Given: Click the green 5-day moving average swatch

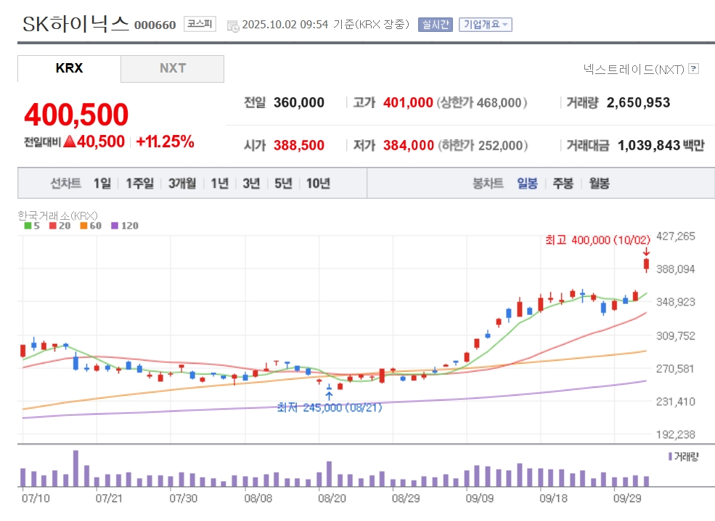Looking at the screenshot, I should (28, 226).
